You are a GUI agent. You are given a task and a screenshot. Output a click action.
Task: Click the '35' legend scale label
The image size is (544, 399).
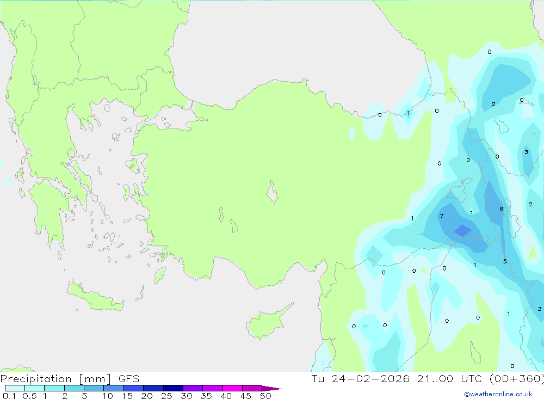tap(206, 396)
